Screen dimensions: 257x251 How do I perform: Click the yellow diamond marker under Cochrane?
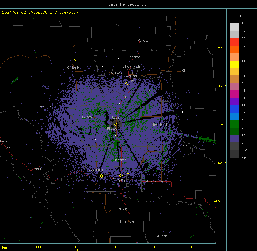[101, 176]
